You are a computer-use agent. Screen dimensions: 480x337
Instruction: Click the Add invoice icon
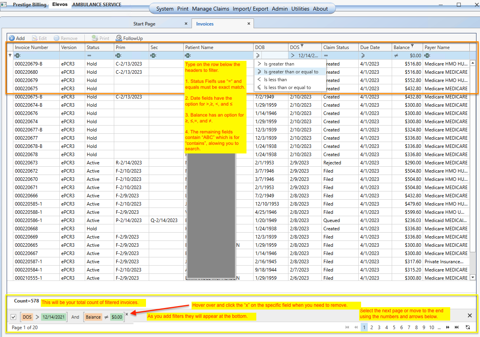[x=12, y=38]
